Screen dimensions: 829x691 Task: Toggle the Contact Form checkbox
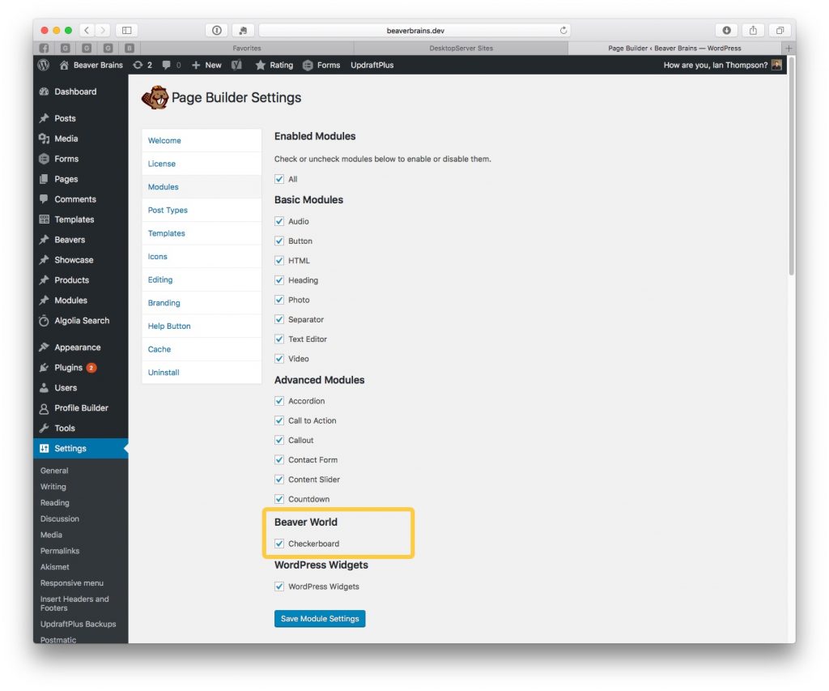point(279,460)
